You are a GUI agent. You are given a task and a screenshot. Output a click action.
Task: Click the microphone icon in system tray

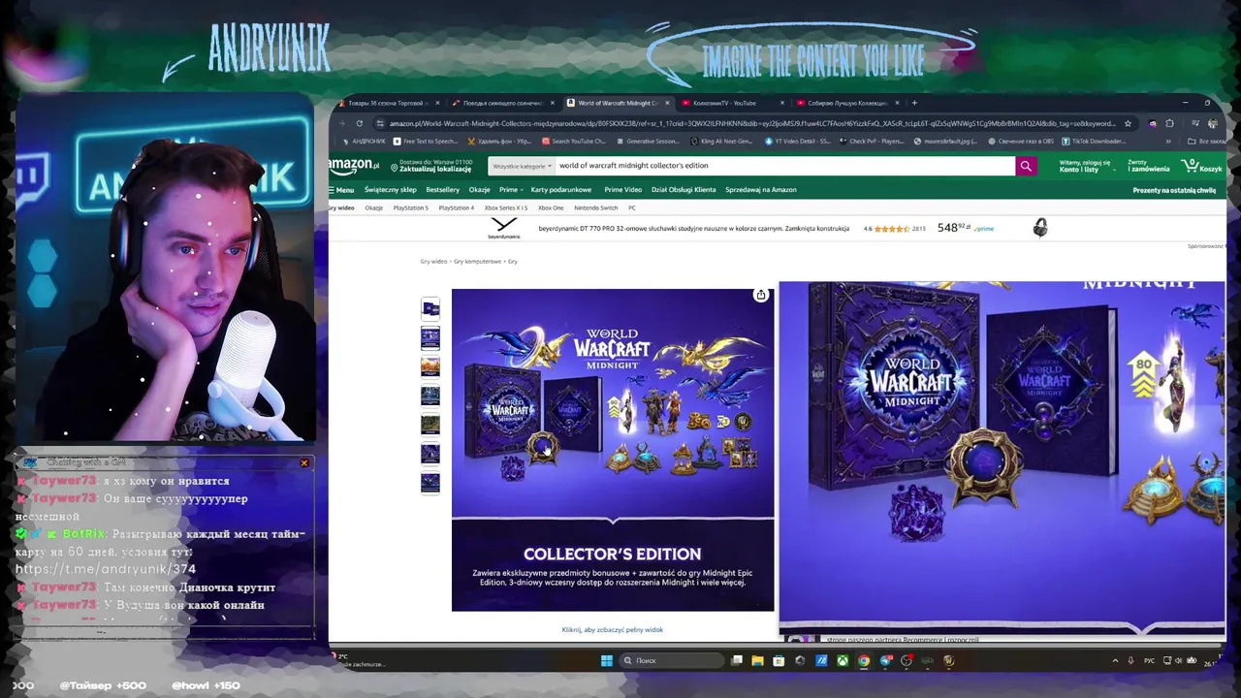coord(1130,661)
